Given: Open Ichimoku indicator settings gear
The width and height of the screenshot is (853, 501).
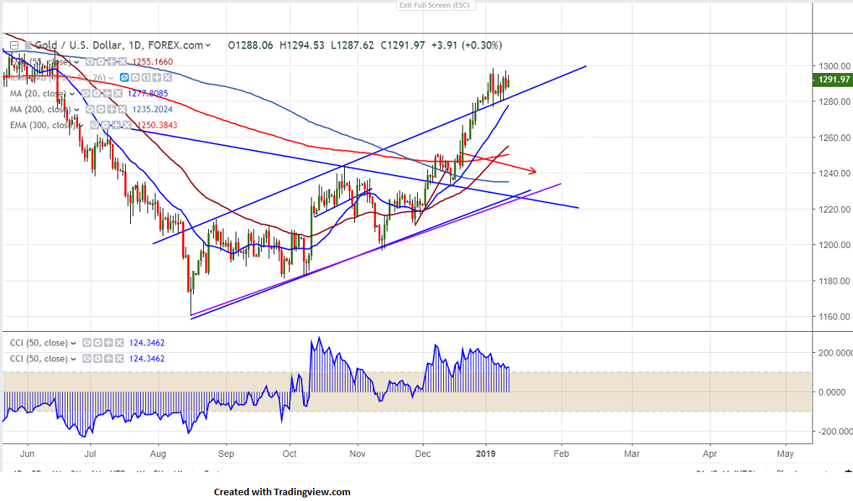Looking at the screenshot, I should click(135, 78).
